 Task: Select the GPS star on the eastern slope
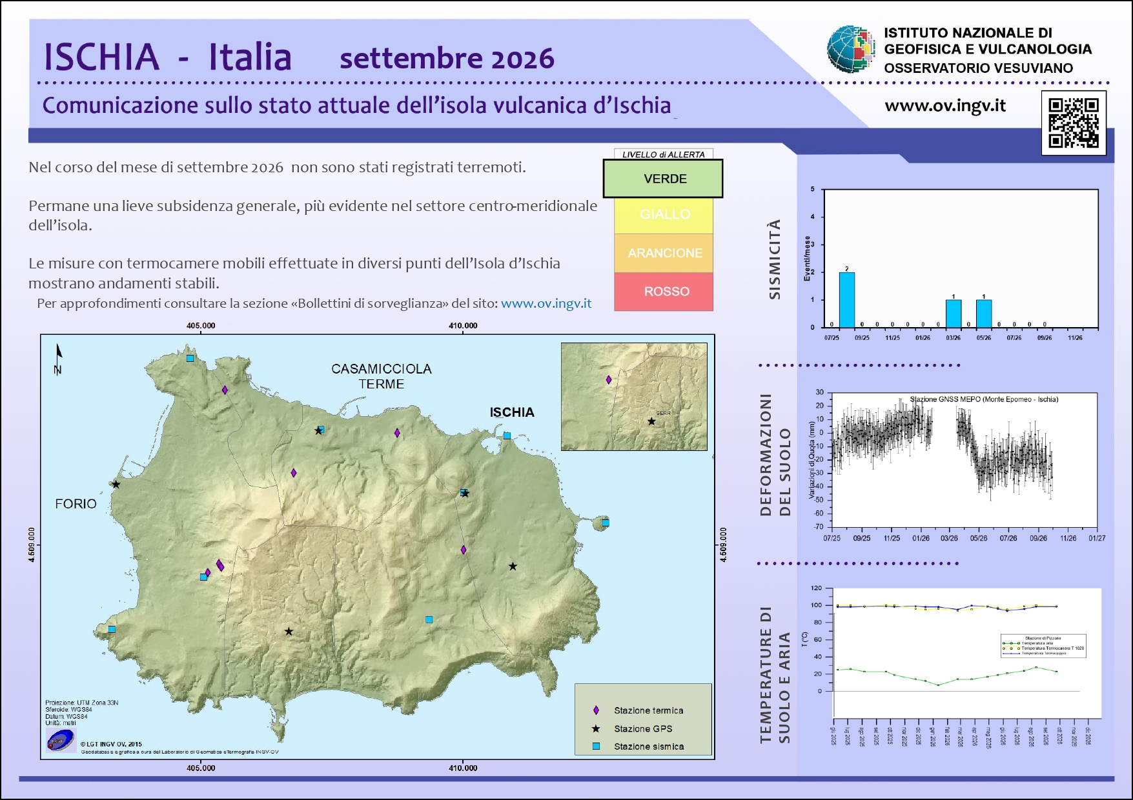[513, 566]
